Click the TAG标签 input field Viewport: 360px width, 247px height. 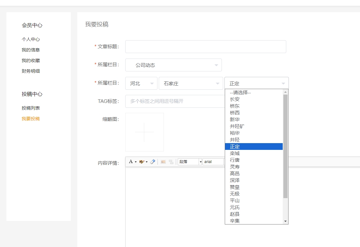(175, 101)
